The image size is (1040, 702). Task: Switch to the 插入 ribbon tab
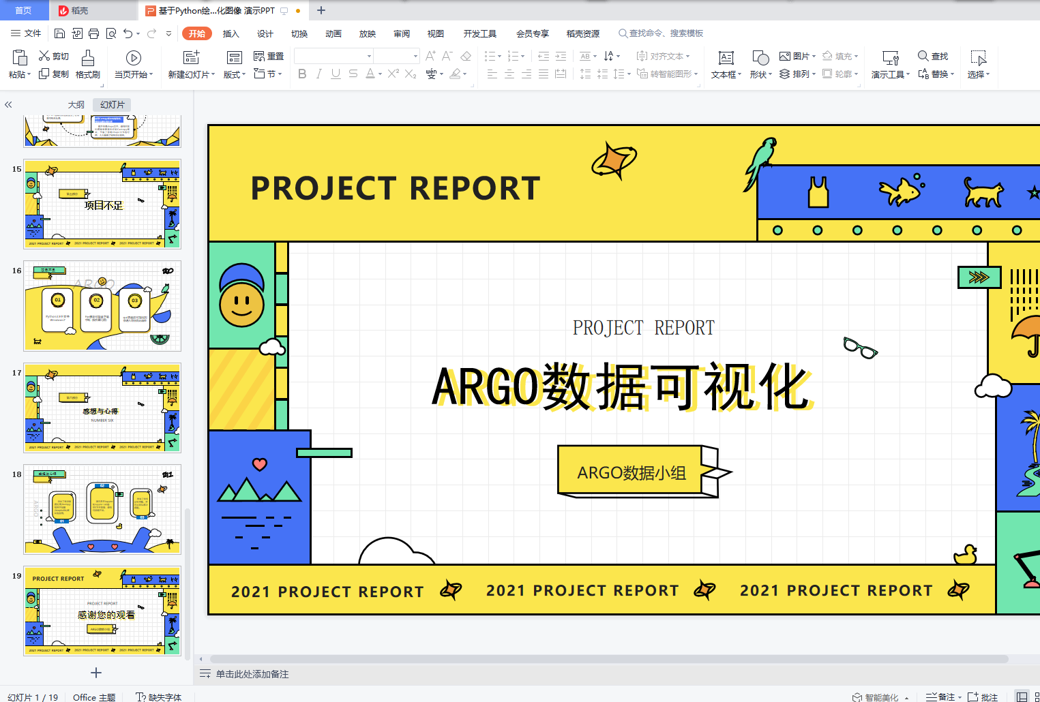click(x=231, y=33)
